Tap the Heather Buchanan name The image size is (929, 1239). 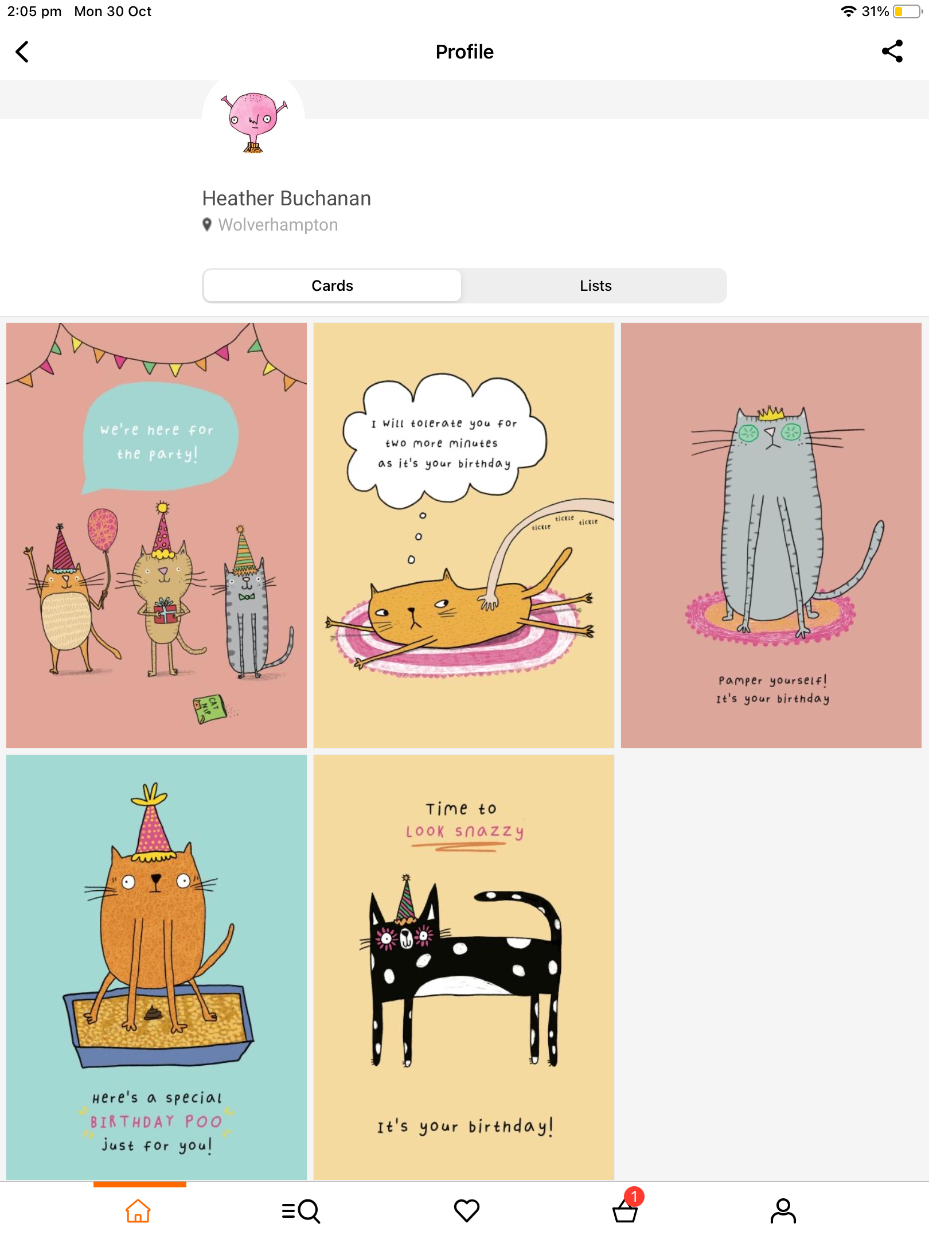[287, 198]
